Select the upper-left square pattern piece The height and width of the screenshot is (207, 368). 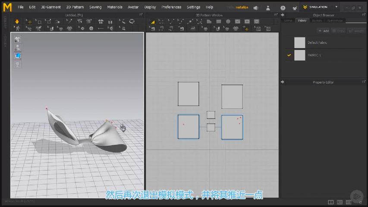(x=189, y=94)
